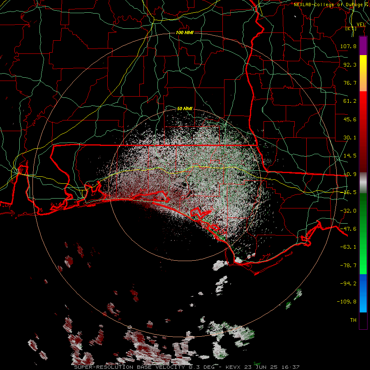Click the TH label on the legend
Screen dimensions: 370x370
click(353, 320)
